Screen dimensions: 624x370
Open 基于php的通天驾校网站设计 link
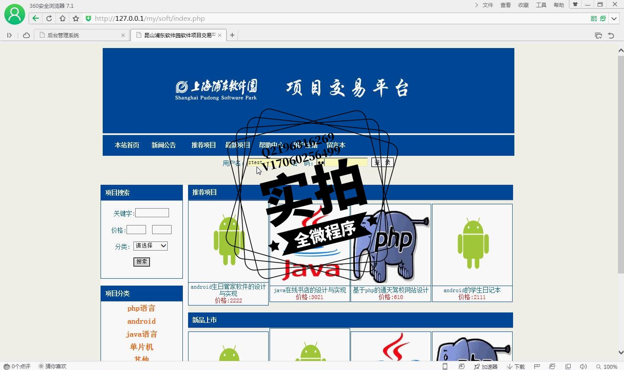390,290
